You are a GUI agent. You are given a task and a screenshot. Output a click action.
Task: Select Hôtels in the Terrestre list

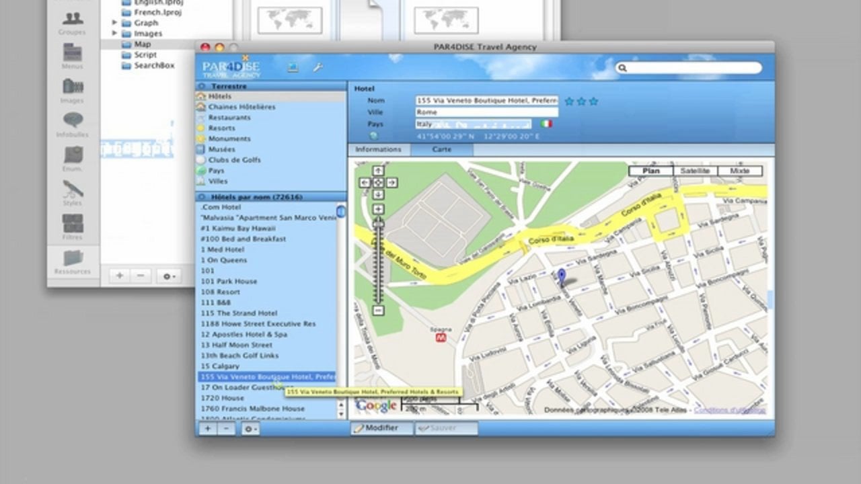coord(271,96)
